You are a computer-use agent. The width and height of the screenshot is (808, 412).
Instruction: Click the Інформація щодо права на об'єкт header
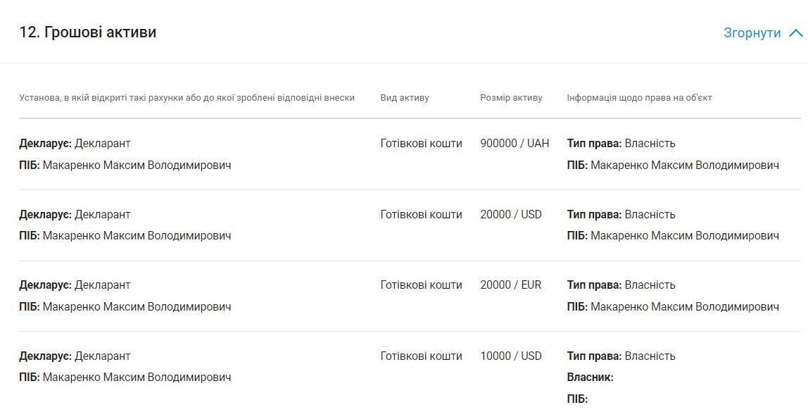(x=640, y=97)
